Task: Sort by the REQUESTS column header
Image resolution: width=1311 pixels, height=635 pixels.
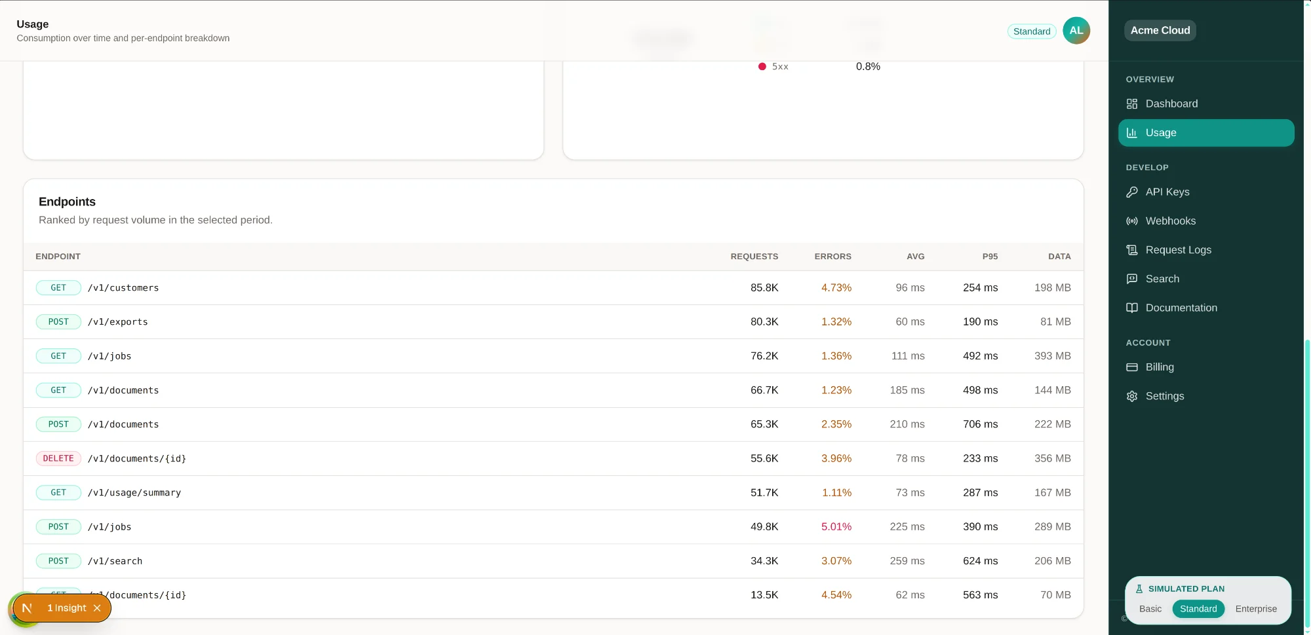Action: (x=754, y=257)
